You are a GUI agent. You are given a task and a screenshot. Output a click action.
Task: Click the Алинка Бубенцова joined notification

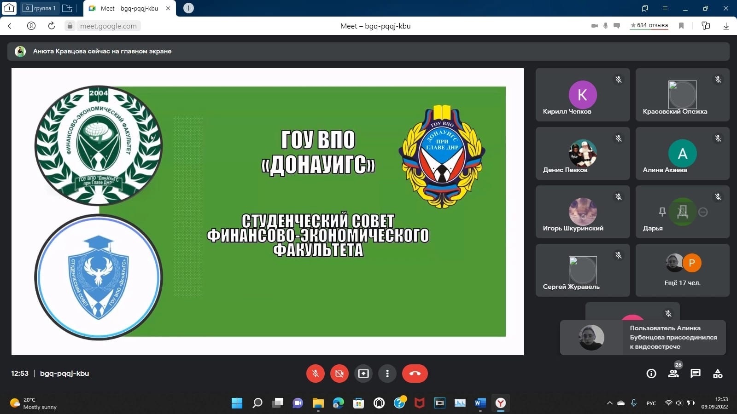pos(643,338)
